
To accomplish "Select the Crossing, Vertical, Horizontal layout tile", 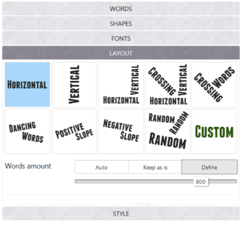I will click(168, 85).
